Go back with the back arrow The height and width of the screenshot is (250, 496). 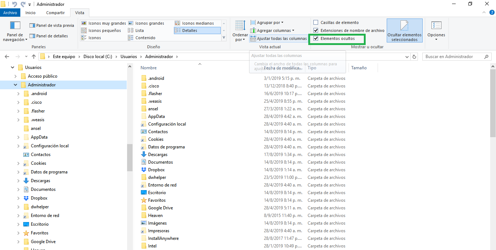(7, 57)
